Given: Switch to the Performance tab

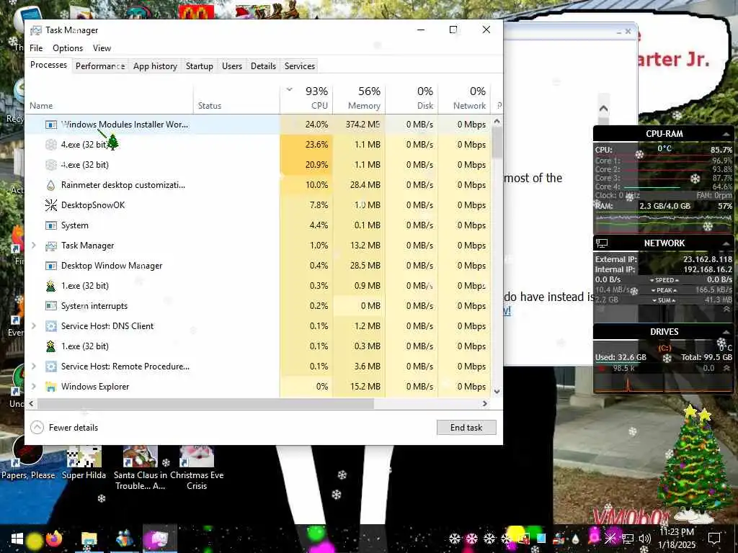Looking at the screenshot, I should (x=100, y=66).
